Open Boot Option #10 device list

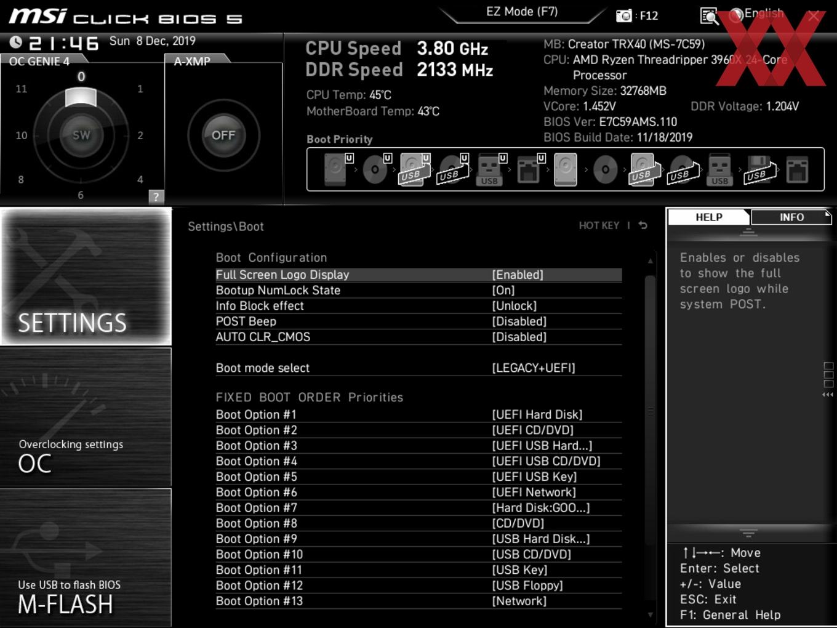[418, 554]
